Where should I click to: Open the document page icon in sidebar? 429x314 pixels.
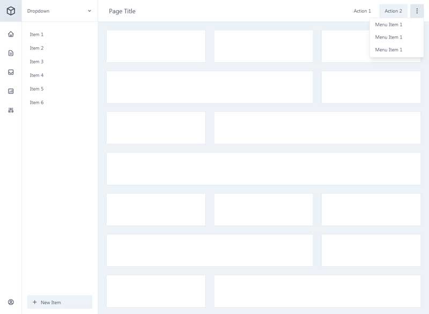click(11, 53)
